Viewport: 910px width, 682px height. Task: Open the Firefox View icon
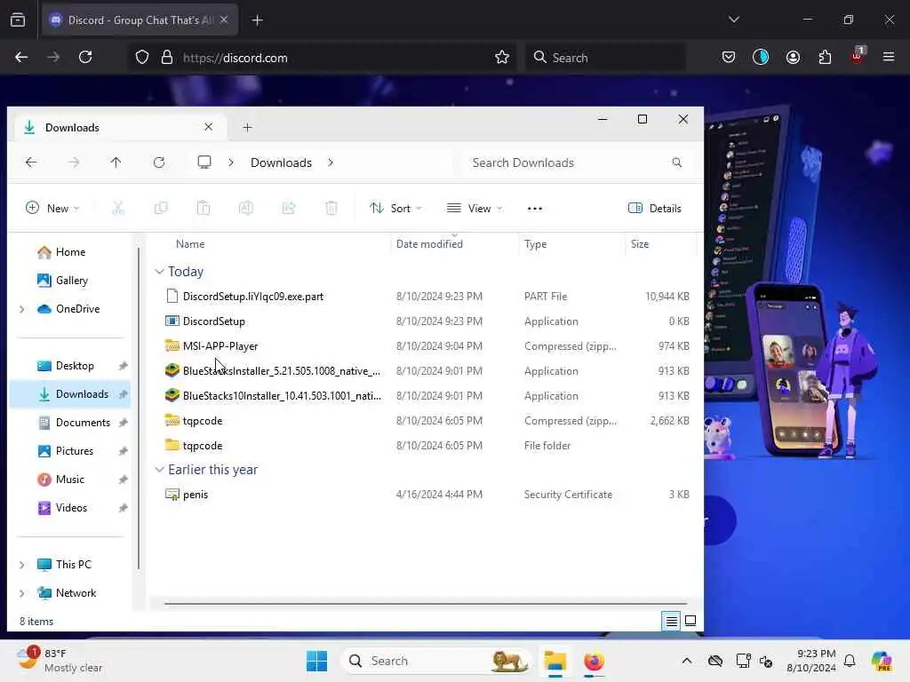(x=18, y=20)
